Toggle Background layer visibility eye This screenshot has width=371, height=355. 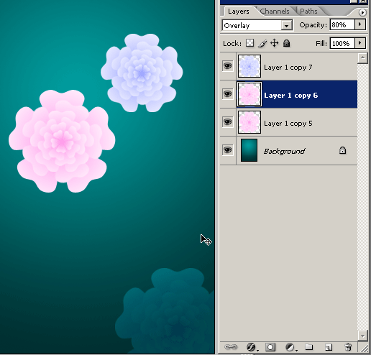tap(227, 150)
